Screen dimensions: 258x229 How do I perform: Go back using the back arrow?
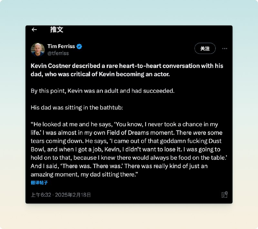tap(34, 30)
